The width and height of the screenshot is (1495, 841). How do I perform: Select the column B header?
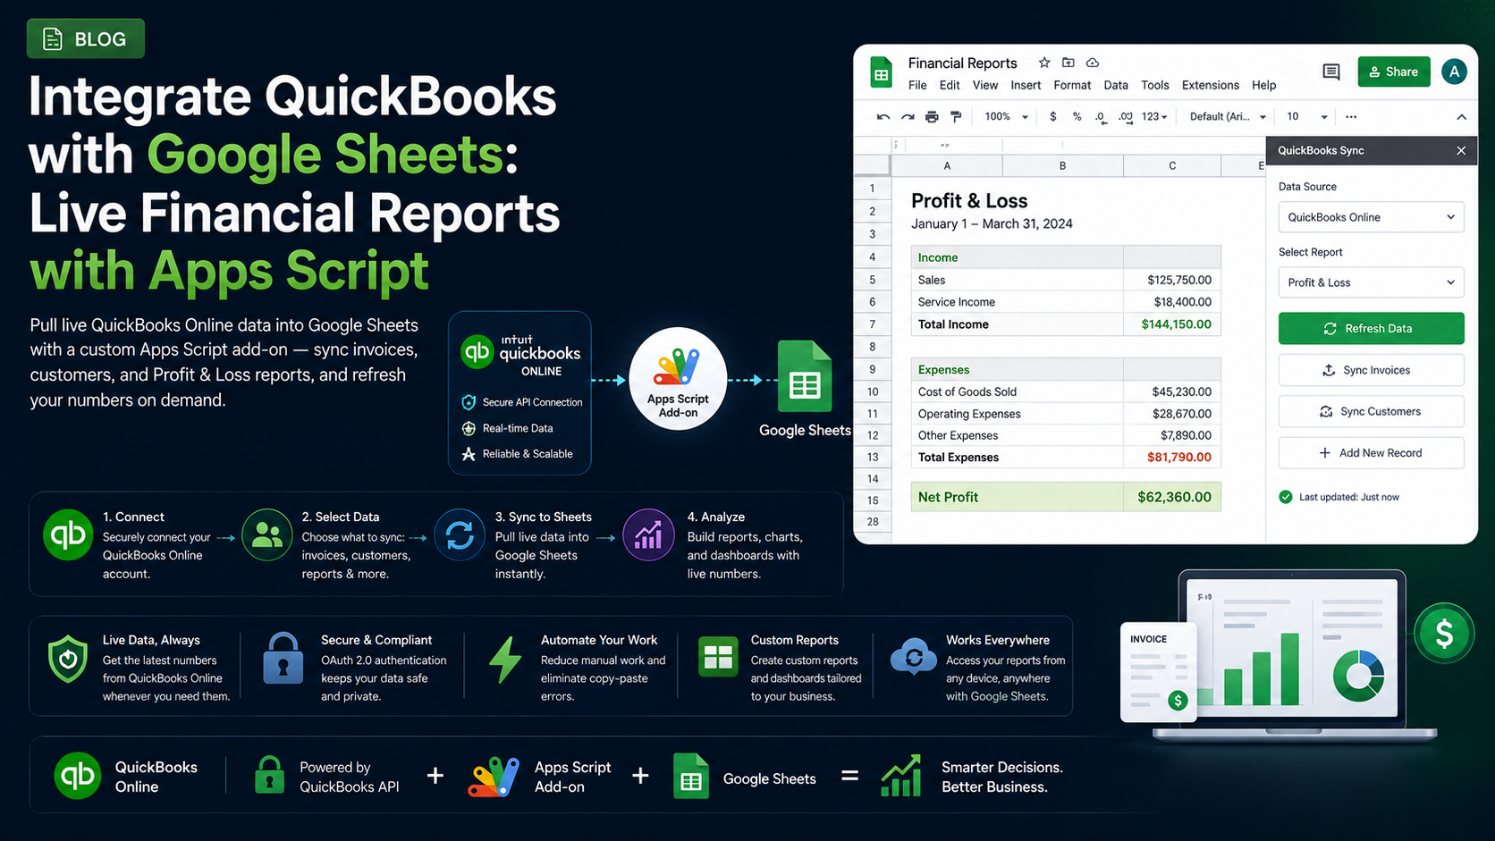pyautogui.click(x=1062, y=165)
